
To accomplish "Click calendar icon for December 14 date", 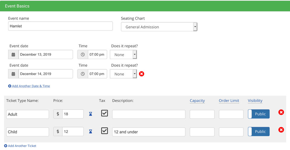I will pyautogui.click(x=13, y=74).
